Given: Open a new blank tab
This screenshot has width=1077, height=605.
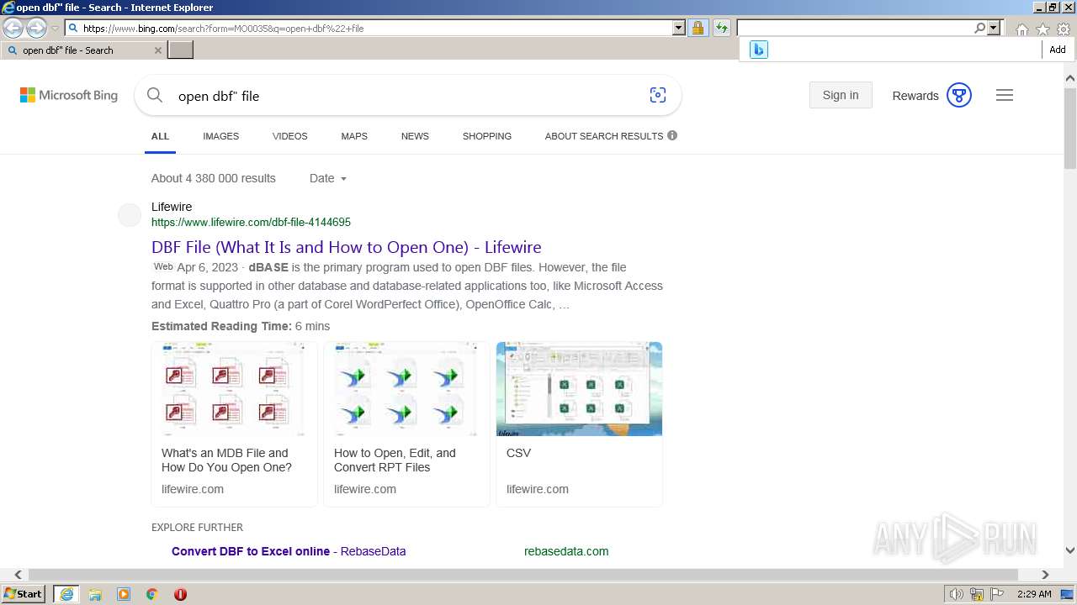Looking at the screenshot, I should click(181, 50).
